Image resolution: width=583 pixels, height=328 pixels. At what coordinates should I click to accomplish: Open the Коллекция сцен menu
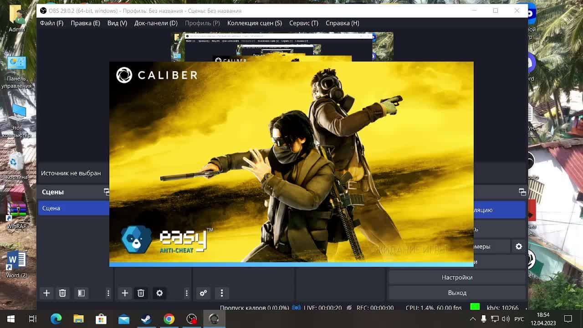tap(255, 23)
